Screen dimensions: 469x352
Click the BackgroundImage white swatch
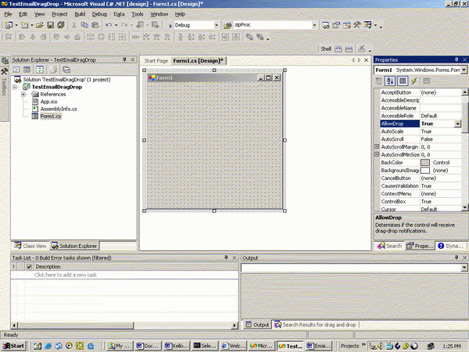click(x=425, y=171)
